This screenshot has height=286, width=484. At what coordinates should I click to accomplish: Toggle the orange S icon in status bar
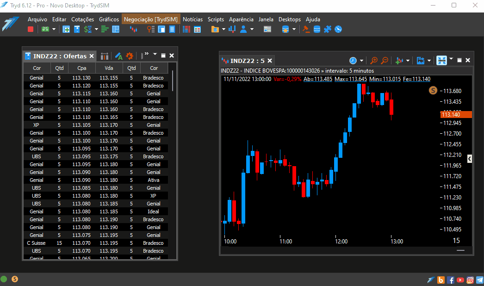(x=14, y=279)
